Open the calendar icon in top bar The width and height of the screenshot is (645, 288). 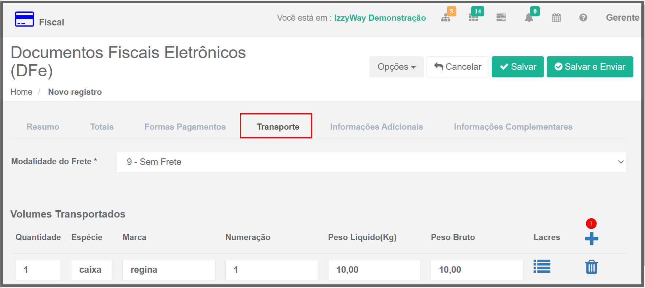click(x=556, y=17)
